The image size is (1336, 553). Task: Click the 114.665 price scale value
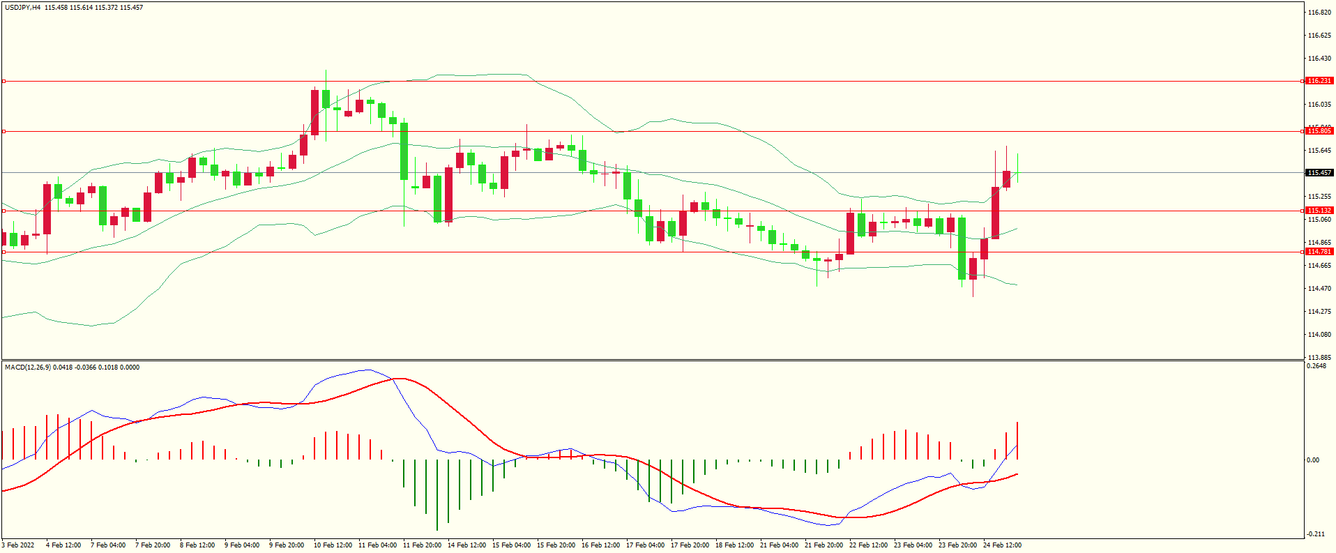coord(1319,266)
